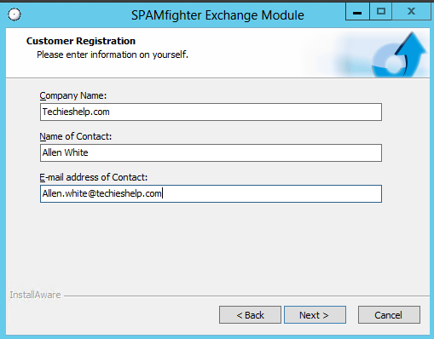
Task: Close the SPAMfighter Exchange Module window
Action: tap(411, 11)
